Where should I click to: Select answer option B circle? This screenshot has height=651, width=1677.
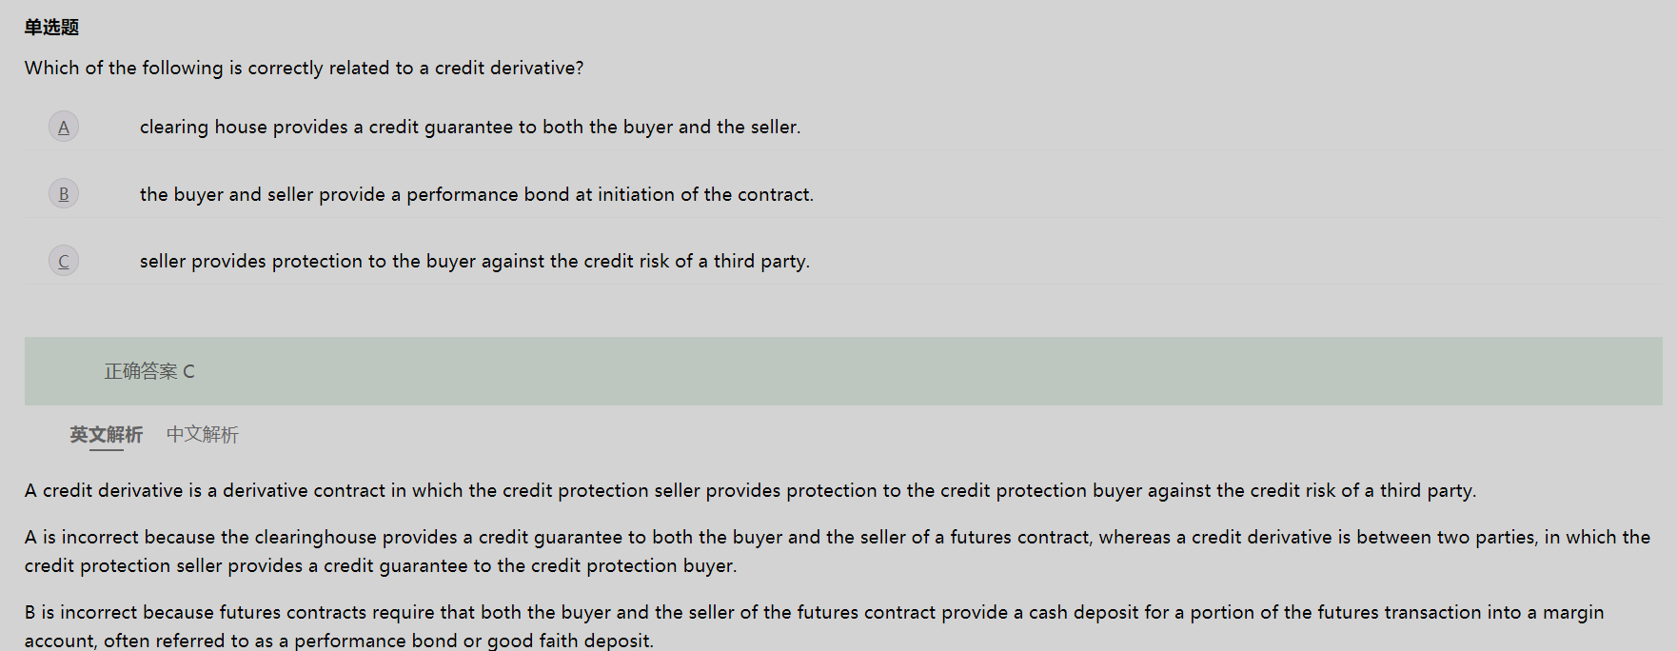pyautogui.click(x=64, y=194)
